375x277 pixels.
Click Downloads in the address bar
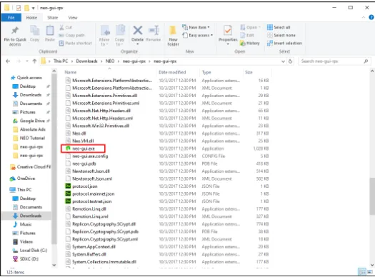[86, 61]
